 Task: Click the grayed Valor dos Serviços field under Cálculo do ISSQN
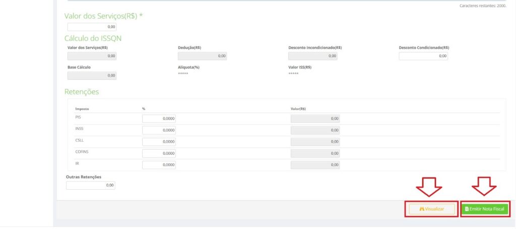92,56
